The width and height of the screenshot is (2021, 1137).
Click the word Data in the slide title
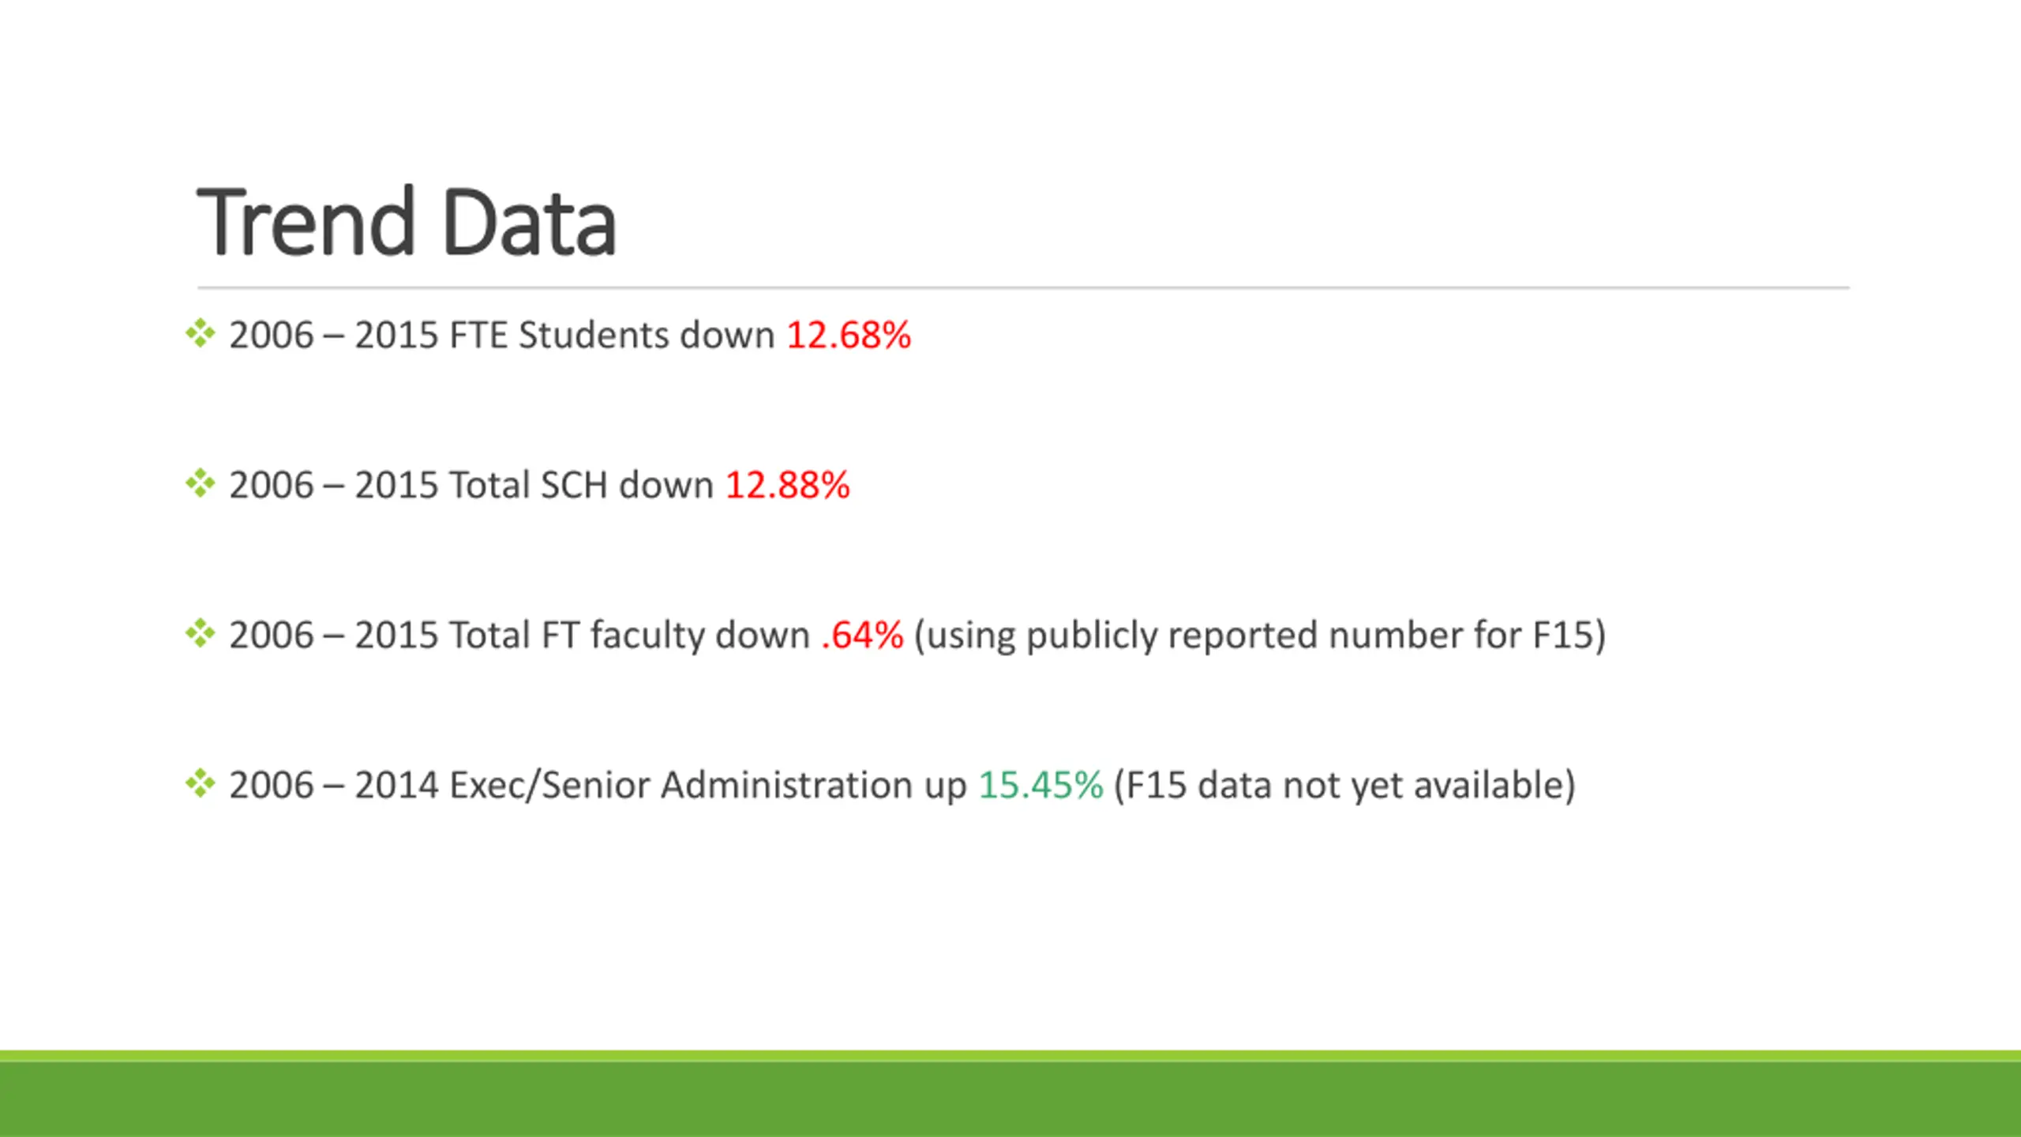[x=529, y=222]
